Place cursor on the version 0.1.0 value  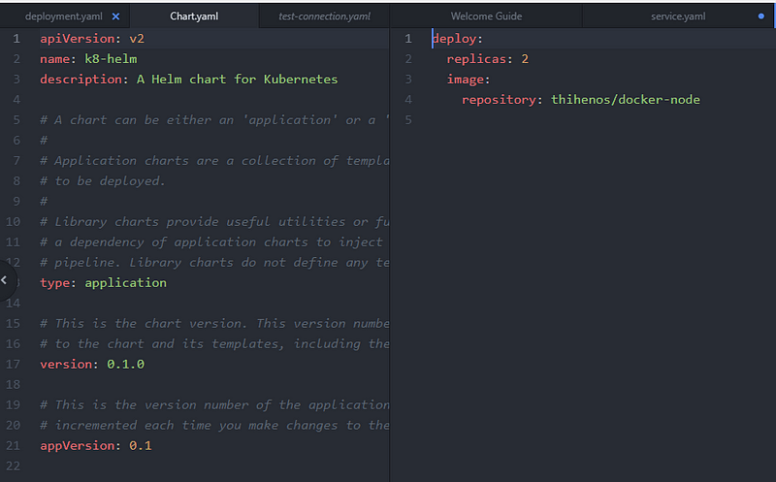122,364
